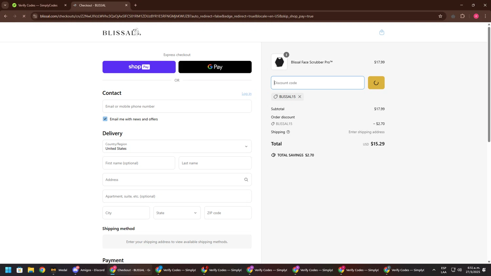Click the Last name field

coord(215,163)
